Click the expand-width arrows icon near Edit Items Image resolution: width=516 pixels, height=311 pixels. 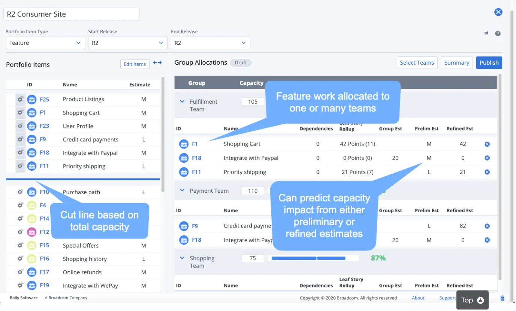point(157,63)
